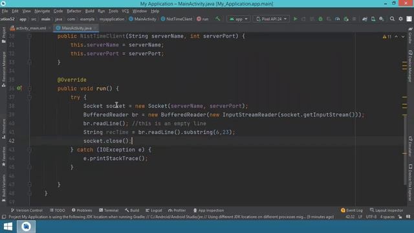
Task: Click the override gutter icon beside run()
Action: pos(19,88)
